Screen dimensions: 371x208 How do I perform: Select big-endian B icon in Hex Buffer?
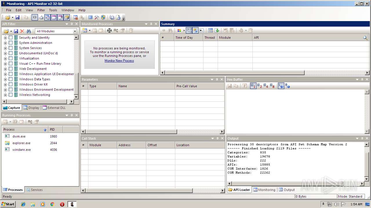288,86
